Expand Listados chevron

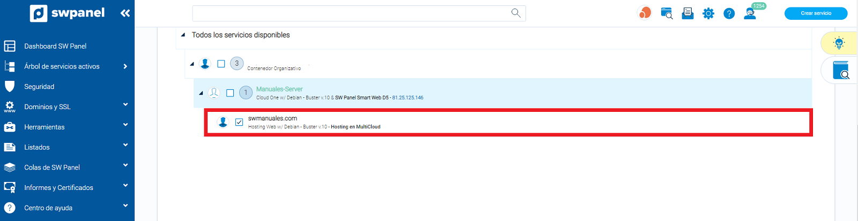(125, 145)
